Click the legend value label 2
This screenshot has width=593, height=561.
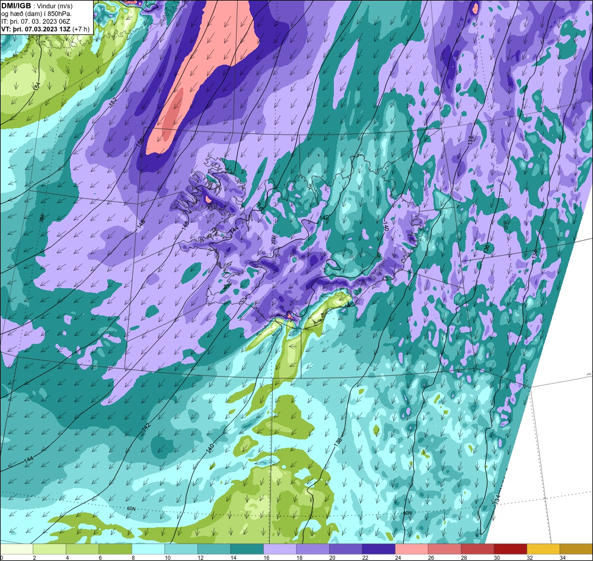(x=34, y=557)
